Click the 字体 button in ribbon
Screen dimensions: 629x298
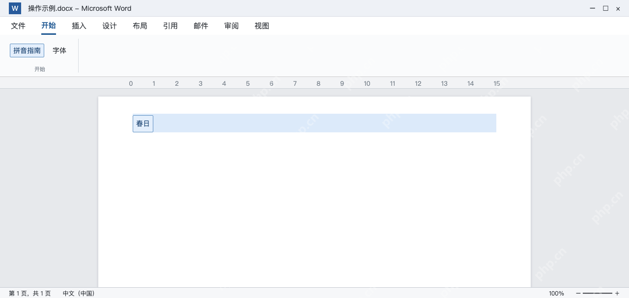(59, 50)
